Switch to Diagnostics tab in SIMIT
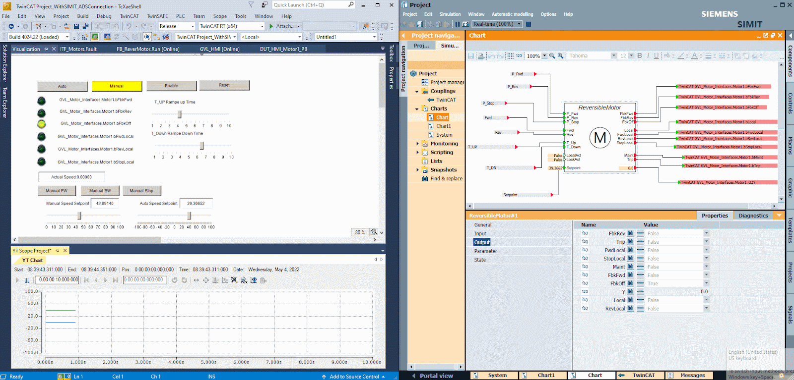This screenshot has height=380, width=794. click(x=753, y=216)
